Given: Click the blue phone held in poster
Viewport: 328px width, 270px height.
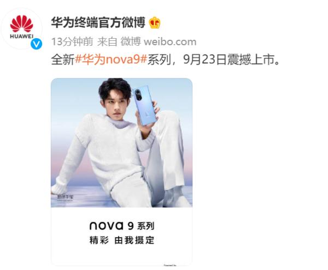Looking at the screenshot, I should 145,105.
